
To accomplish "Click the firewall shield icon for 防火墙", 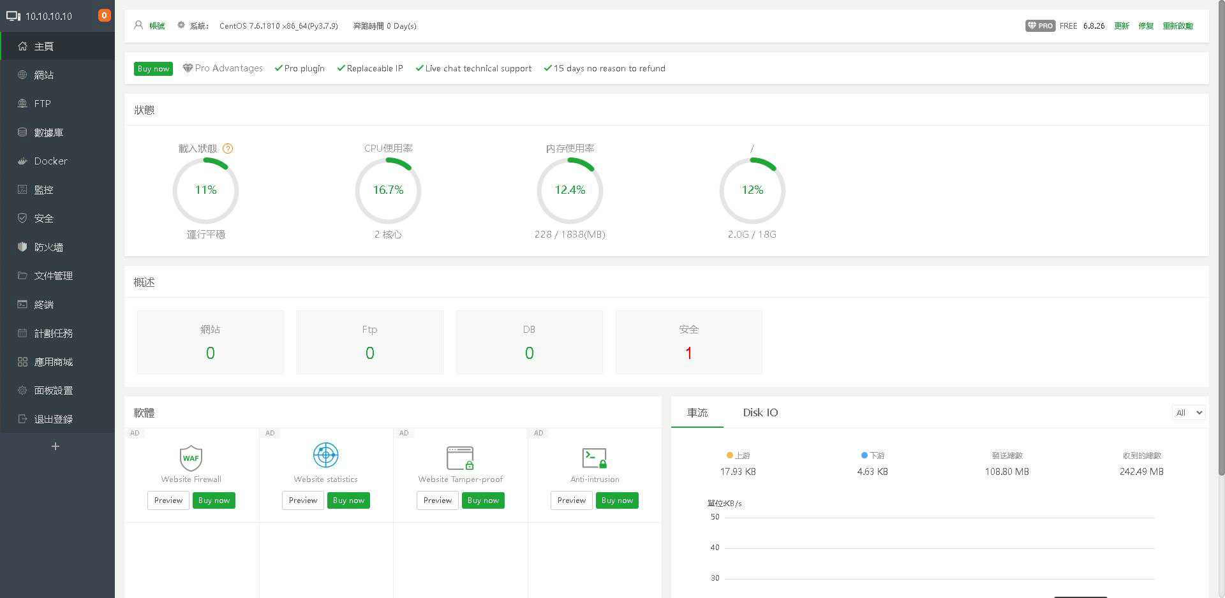I will pos(22,247).
